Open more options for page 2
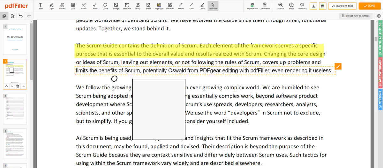Screen dimensions: 383x168 [23, 86]
